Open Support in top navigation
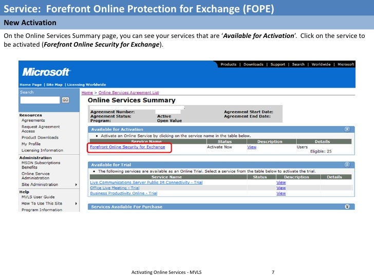 (x=277, y=64)
